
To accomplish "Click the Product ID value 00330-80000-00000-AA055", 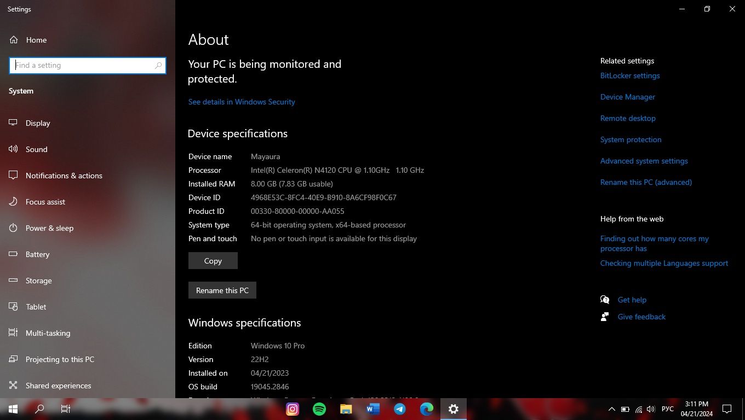I will click(x=297, y=211).
